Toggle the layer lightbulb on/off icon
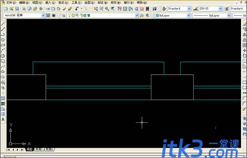247x158 pixels. [x=69, y=15]
